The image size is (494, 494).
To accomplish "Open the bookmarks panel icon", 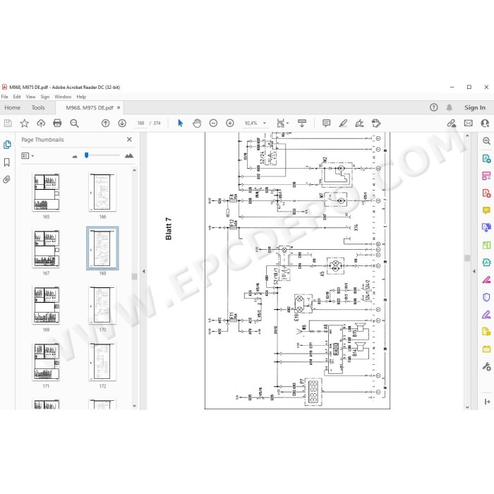I will [6, 162].
